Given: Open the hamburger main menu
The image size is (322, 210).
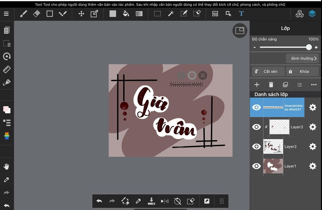Looking at the screenshot, I should pos(6,14).
